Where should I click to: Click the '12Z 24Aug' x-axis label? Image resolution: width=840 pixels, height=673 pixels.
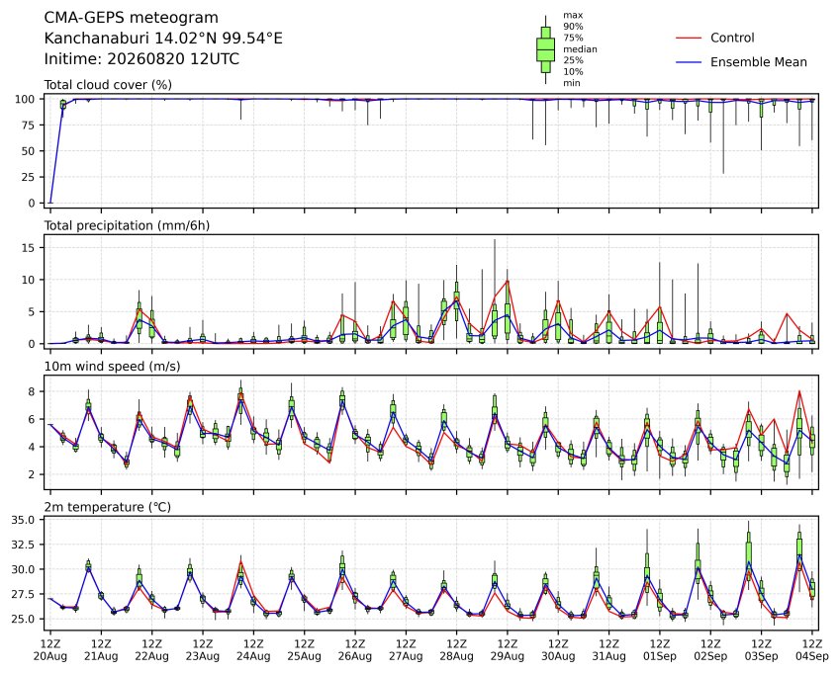click(253, 650)
